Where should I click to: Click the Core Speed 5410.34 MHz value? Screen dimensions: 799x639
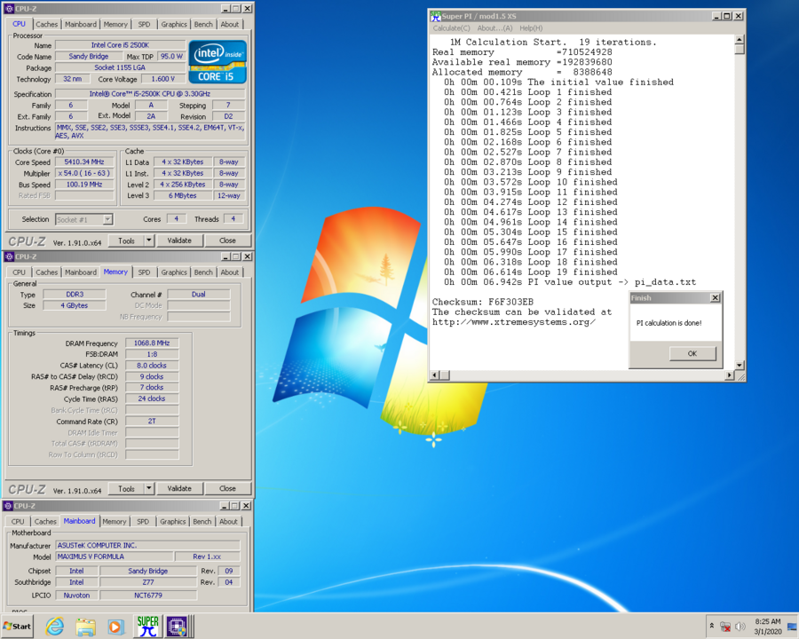click(84, 162)
